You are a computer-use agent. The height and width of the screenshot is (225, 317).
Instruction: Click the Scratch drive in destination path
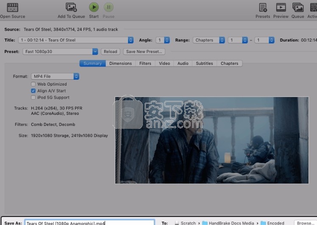185,223
